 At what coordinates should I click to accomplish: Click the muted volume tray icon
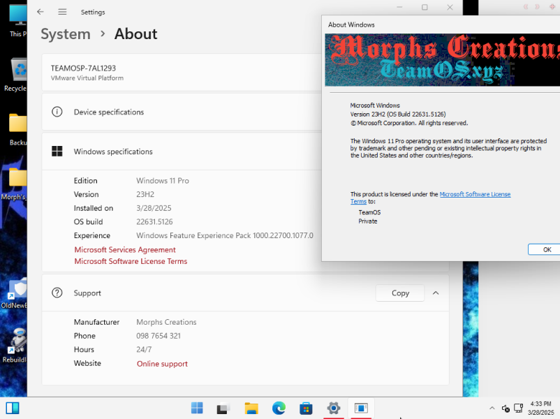(506, 409)
